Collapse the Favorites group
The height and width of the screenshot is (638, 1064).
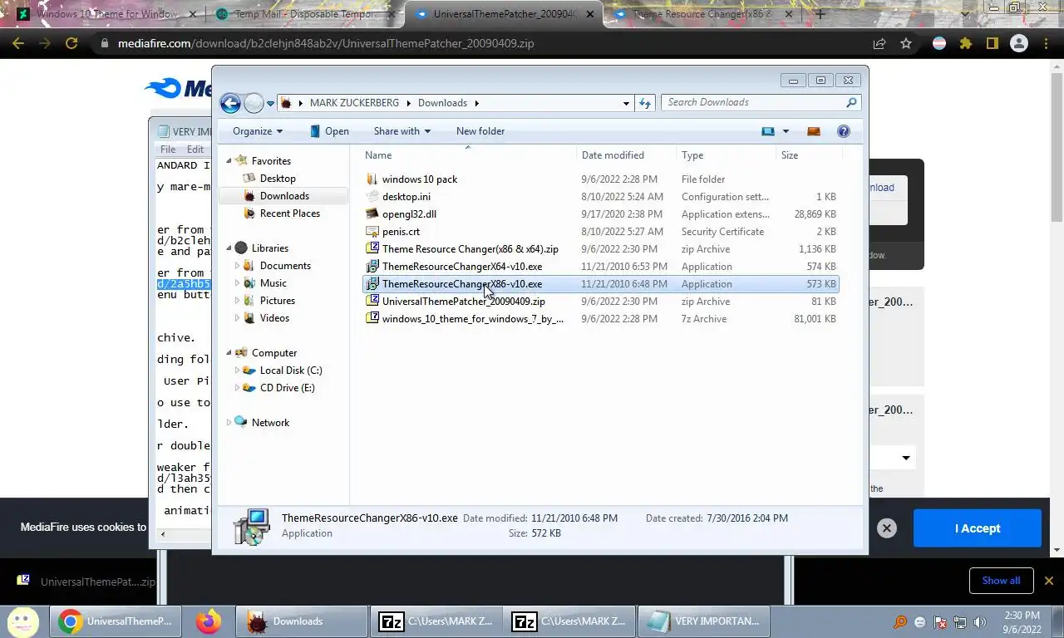point(229,161)
